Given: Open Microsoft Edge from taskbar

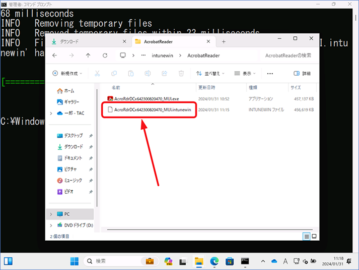Looking at the screenshot, I should coord(214,261).
